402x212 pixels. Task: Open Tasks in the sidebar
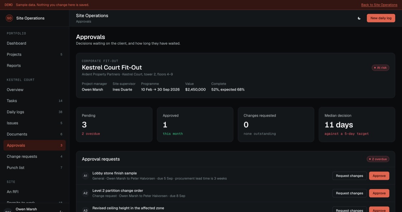point(34,101)
